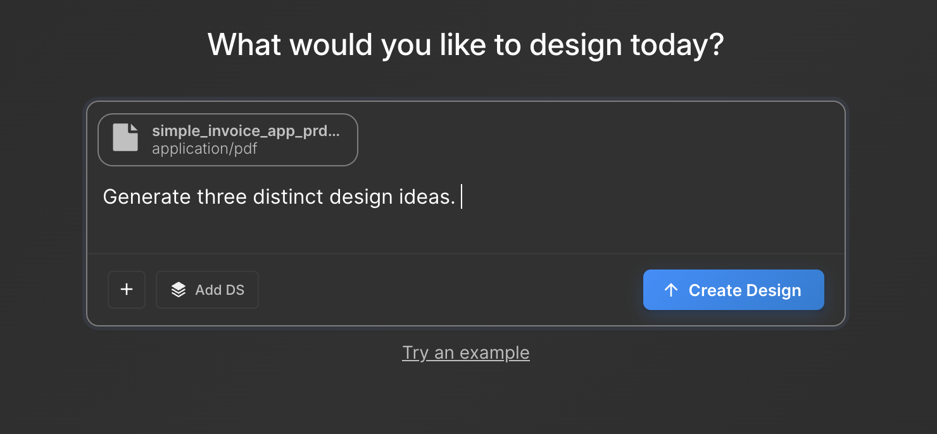
Task: Click the PDF document icon on the attachment chip
Action: (x=125, y=139)
